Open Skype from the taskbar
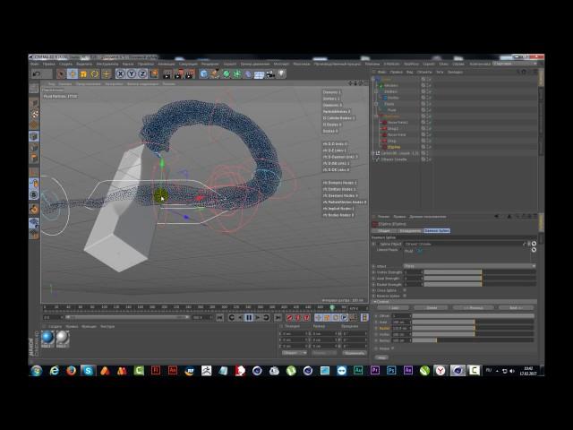 click(88, 371)
